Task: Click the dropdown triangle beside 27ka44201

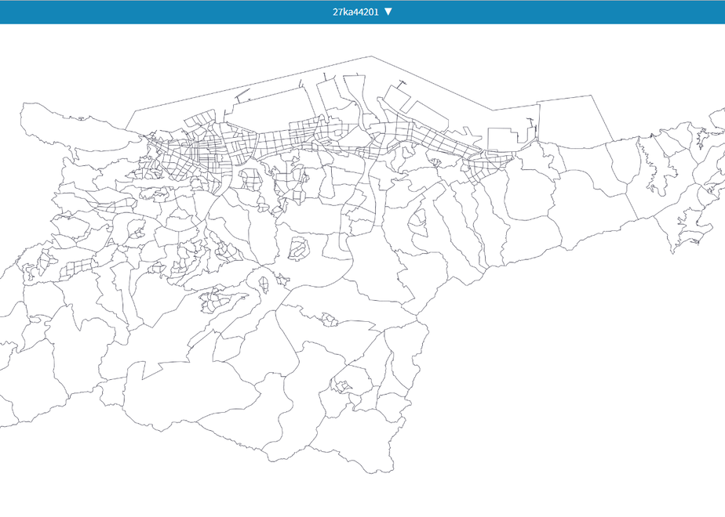Action: (388, 12)
